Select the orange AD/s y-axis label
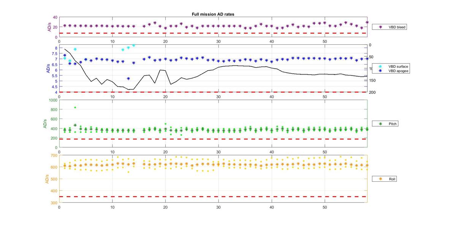456x228 pixels. (47, 179)
